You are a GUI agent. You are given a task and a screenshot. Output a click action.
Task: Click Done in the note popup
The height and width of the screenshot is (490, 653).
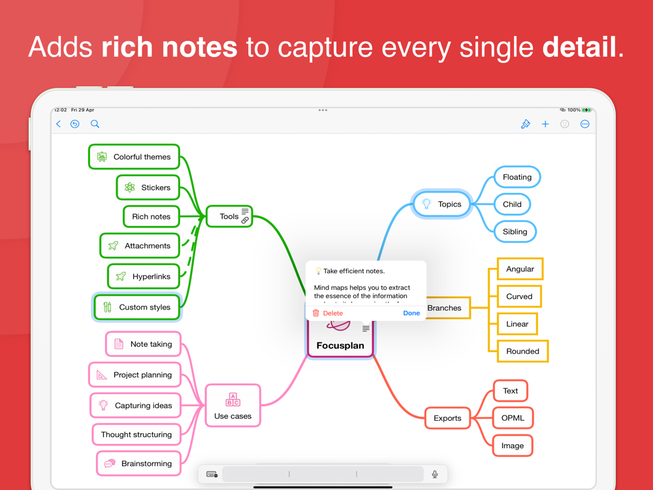tap(411, 313)
